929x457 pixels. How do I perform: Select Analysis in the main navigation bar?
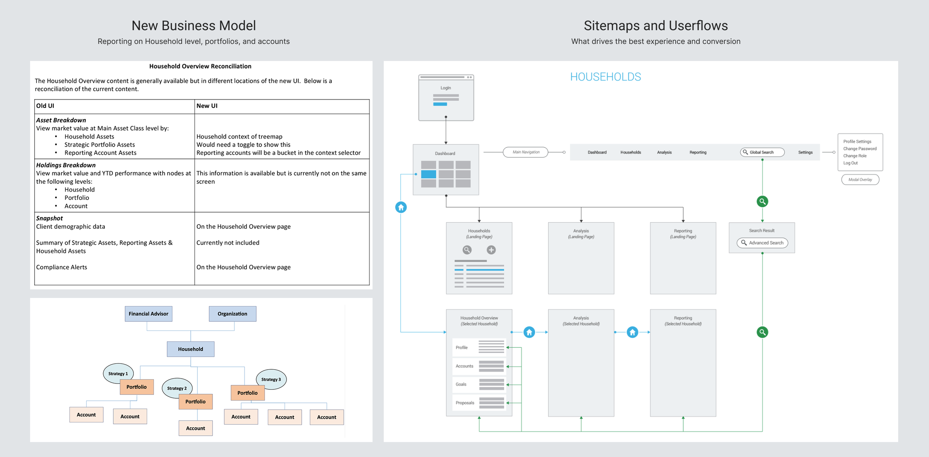tap(664, 152)
